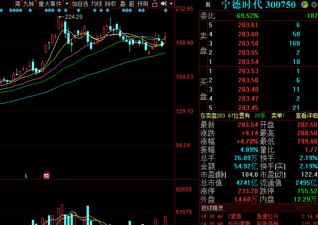This screenshot has height=225, width=318.
Task: Toggle the 九转 indicator
Action: (x=29, y=4)
